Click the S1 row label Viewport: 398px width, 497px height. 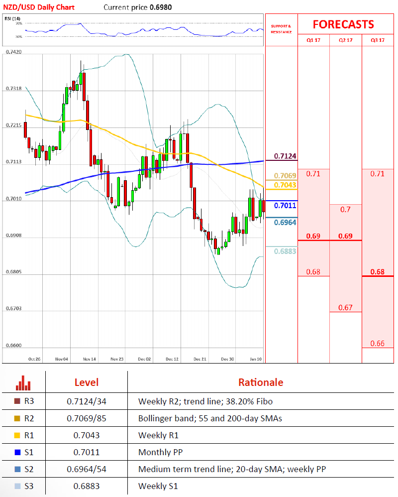(29, 452)
